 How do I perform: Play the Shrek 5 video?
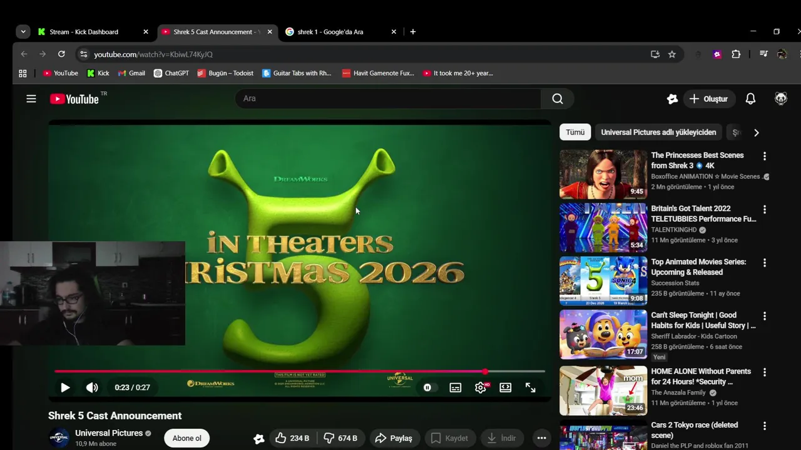coord(65,387)
